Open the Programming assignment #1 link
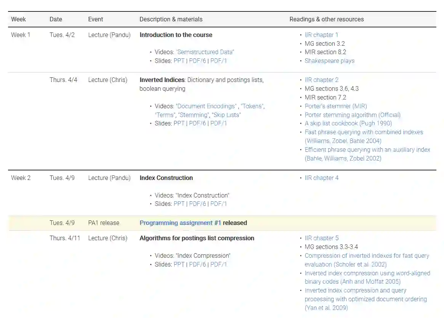444x318 pixels. (x=180, y=223)
